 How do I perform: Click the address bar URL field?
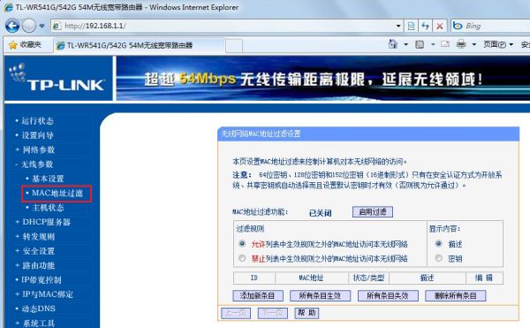pos(223,26)
